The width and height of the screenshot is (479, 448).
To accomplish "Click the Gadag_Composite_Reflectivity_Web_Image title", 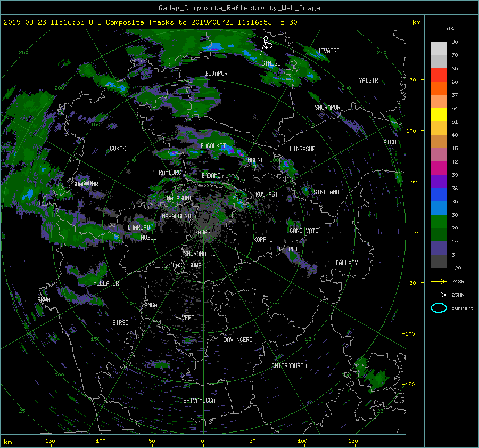I will [x=239, y=8].
